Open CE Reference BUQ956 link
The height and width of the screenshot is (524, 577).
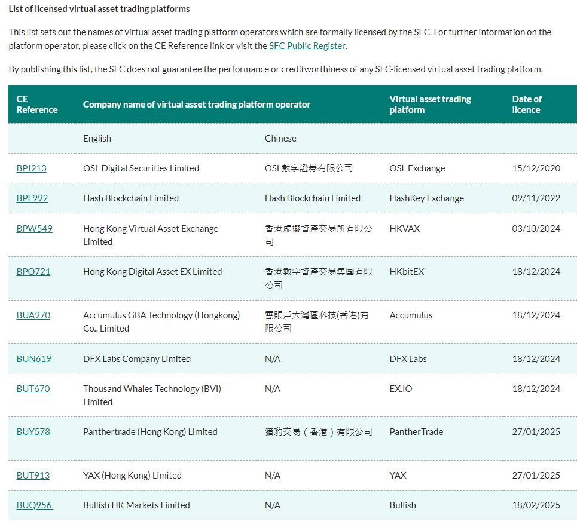35,505
